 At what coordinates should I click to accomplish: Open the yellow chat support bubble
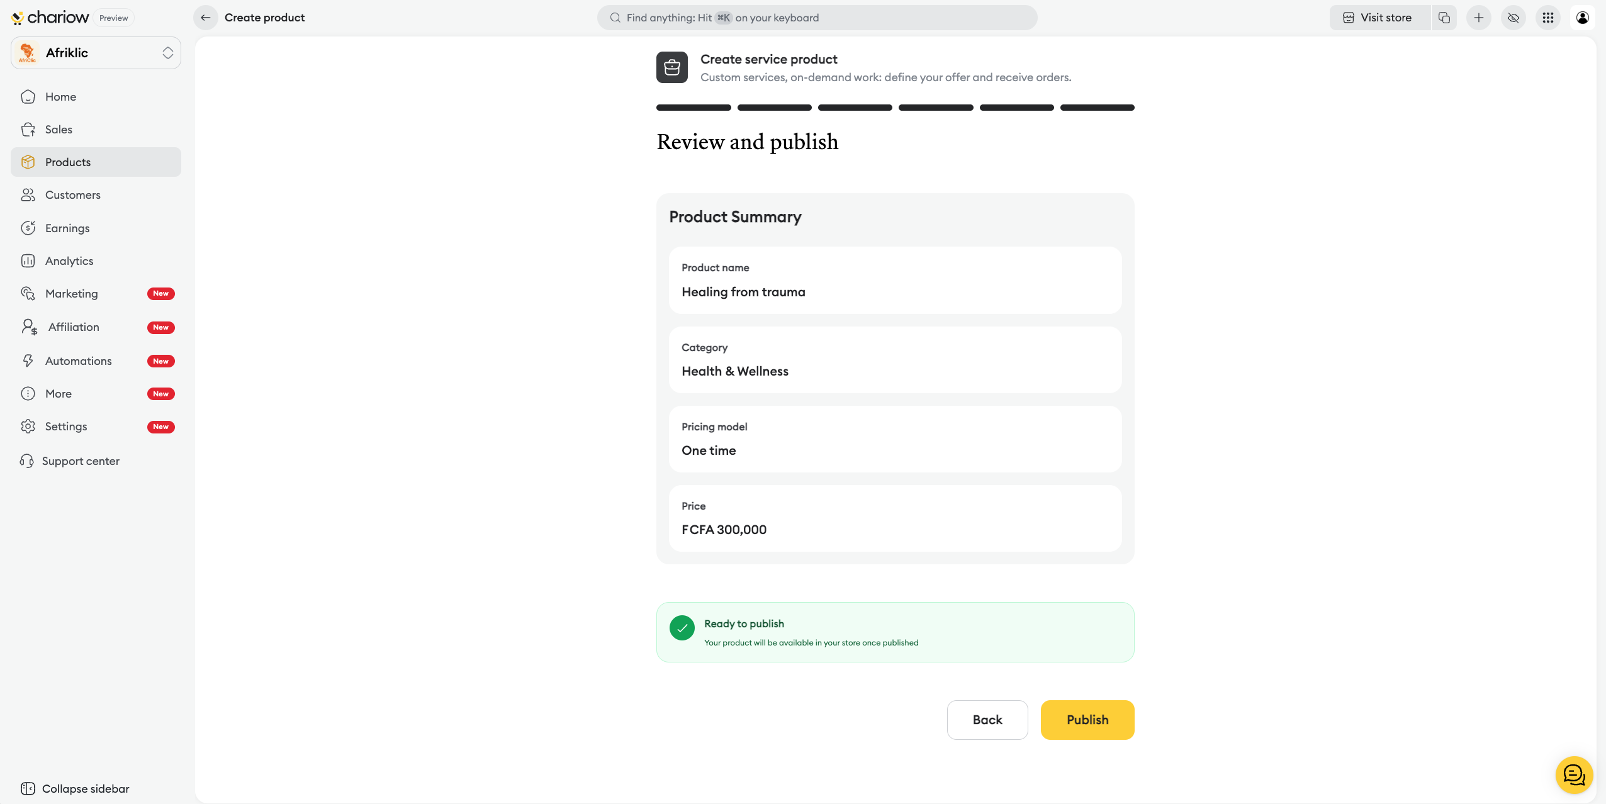[x=1574, y=775]
